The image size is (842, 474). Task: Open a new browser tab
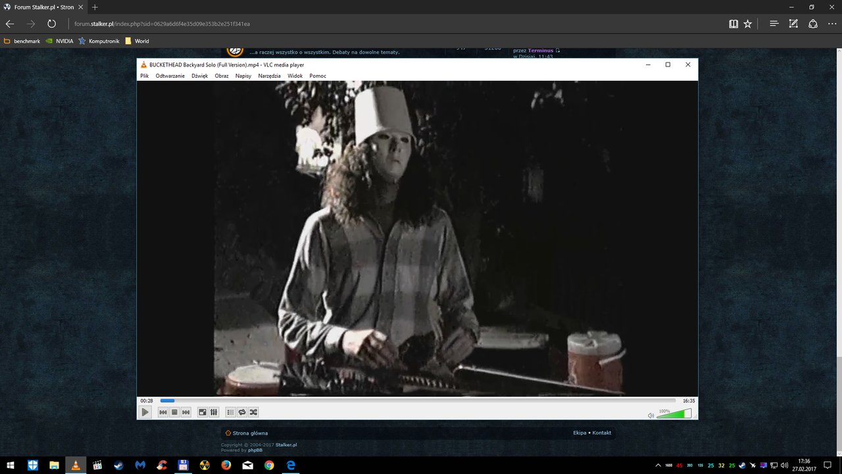(x=95, y=7)
